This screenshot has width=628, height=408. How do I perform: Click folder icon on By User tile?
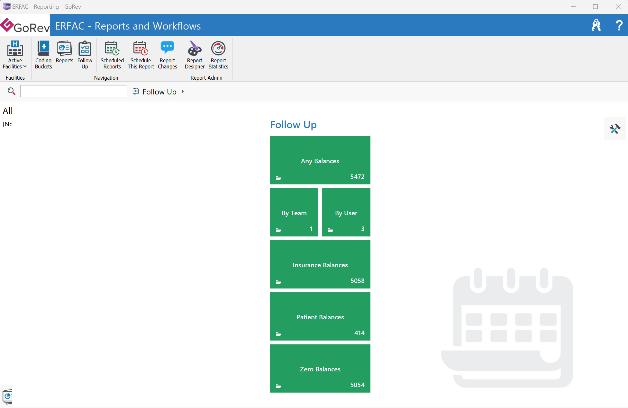331,230
